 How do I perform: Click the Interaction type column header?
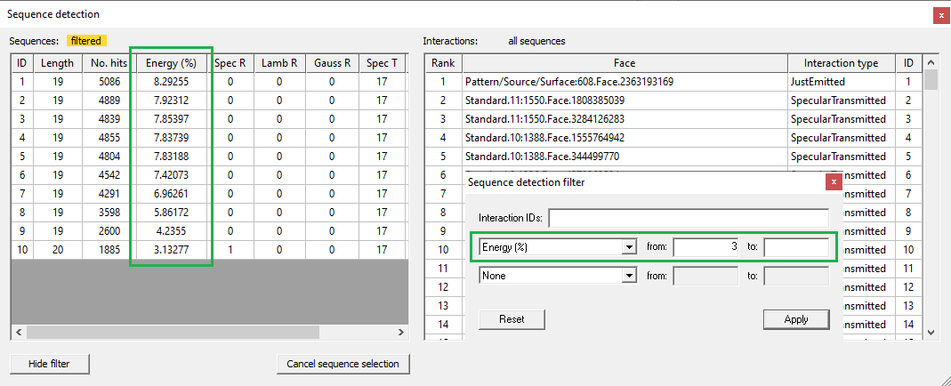(x=841, y=63)
